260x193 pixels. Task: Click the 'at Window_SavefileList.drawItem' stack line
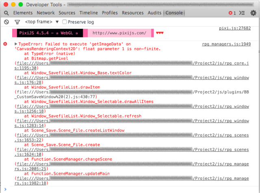coord(62,87)
